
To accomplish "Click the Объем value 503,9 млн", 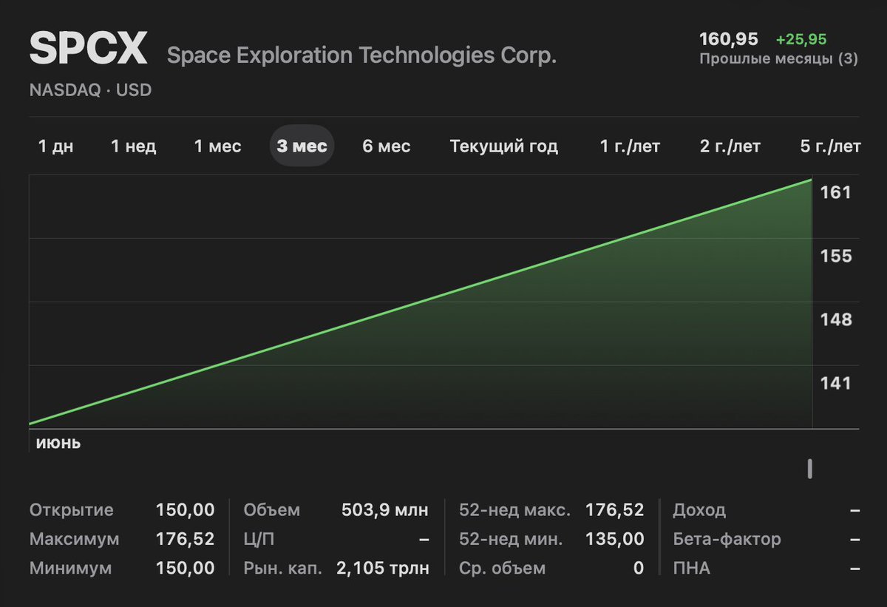I will click(x=385, y=510).
